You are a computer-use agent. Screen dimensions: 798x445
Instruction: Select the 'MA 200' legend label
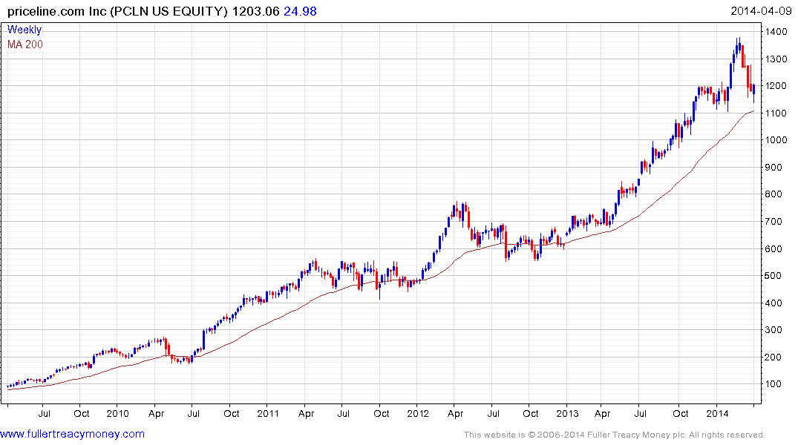tap(25, 44)
